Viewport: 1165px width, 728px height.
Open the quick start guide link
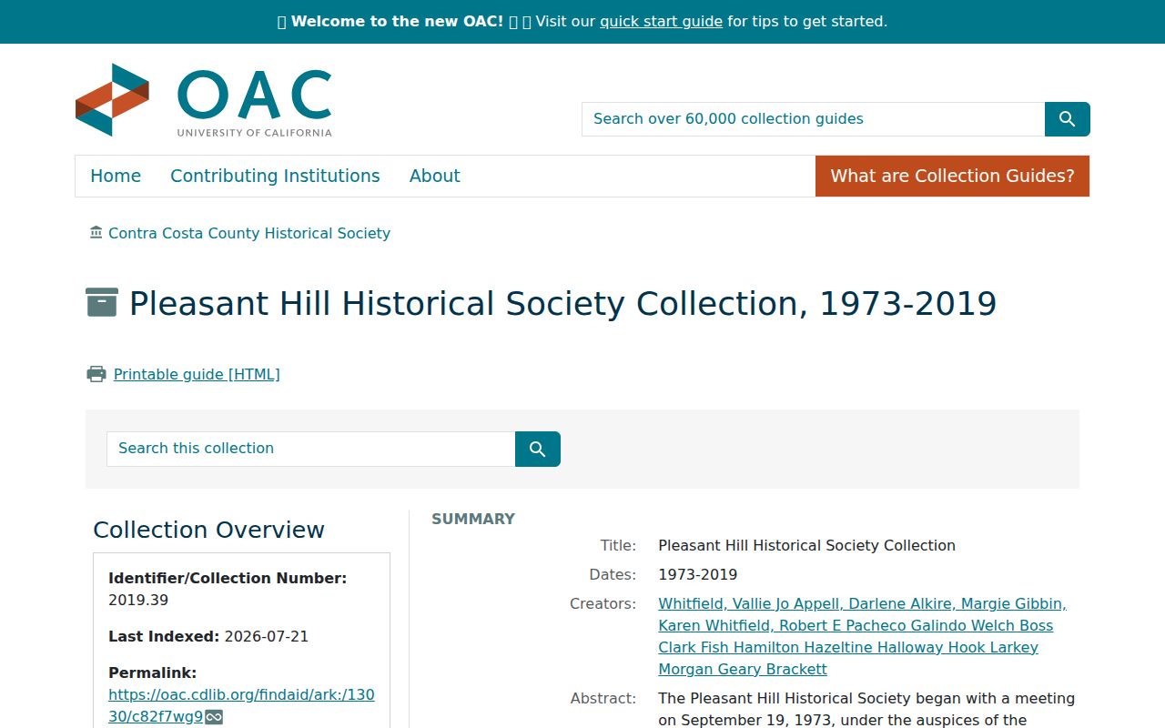[x=661, y=21]
